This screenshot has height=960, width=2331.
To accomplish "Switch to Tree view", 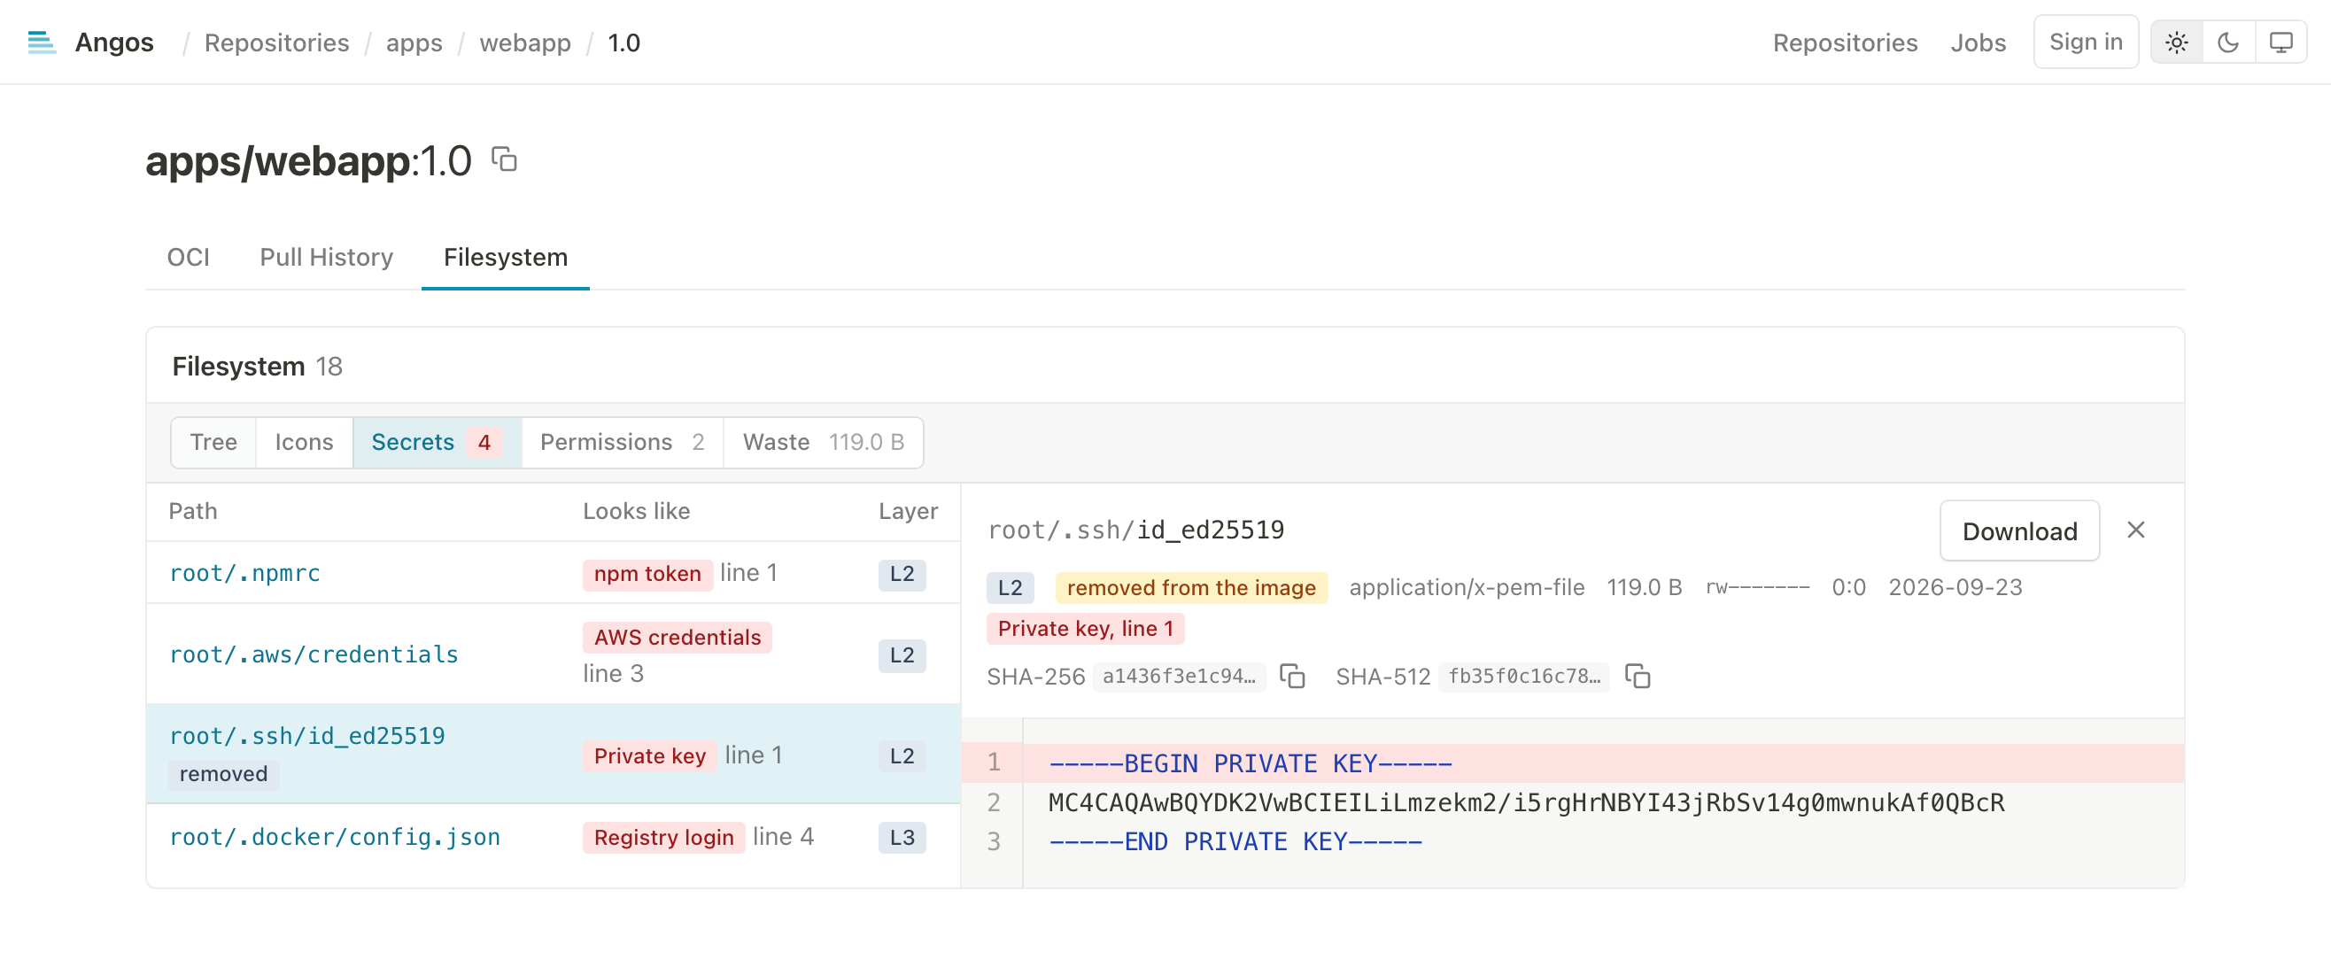I will pyautogui.click(x=213, y=442).
